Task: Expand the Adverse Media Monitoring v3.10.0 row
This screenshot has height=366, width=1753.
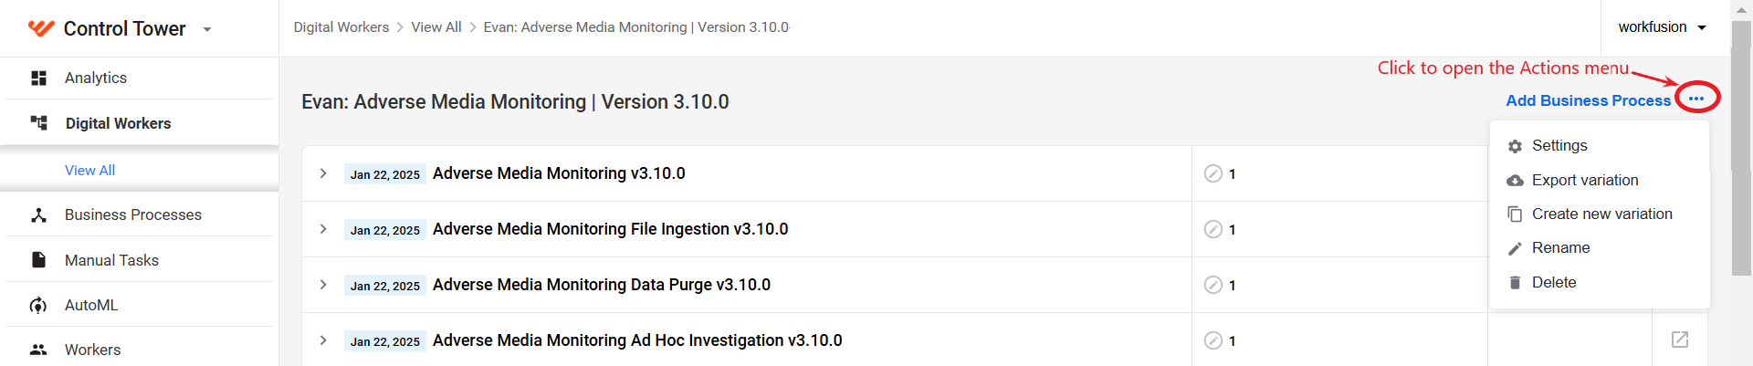Action: pyautogui.click(x=323, y=173)
